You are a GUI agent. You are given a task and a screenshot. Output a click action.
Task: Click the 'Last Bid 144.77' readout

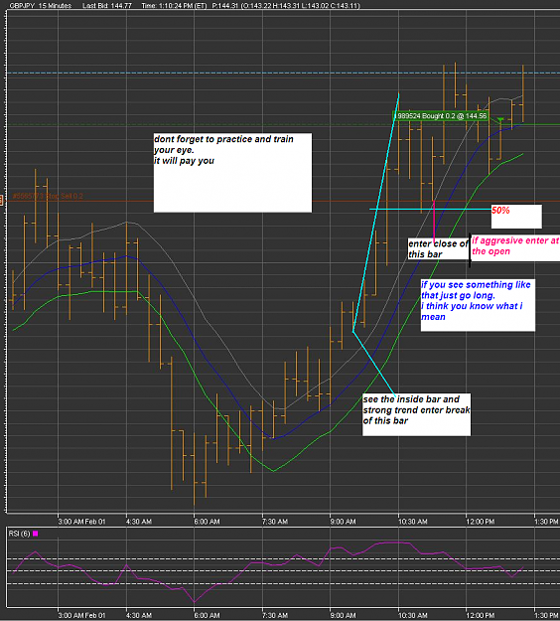click(107, 6)
